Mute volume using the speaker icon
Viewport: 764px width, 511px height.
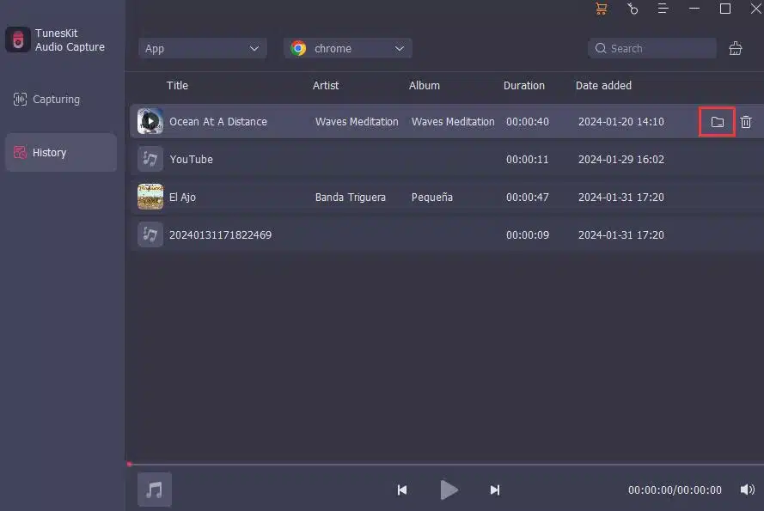pos(747,490)
